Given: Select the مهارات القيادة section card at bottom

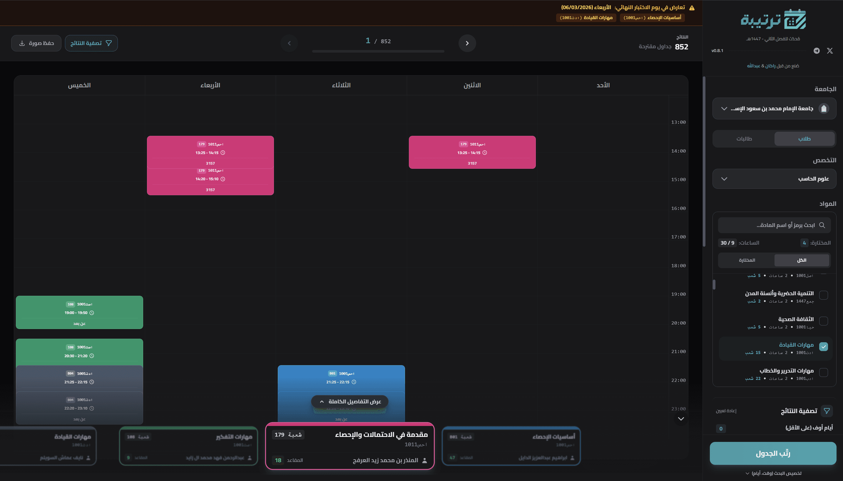Looking at the screenshot, I should click(x=48, y=446).
